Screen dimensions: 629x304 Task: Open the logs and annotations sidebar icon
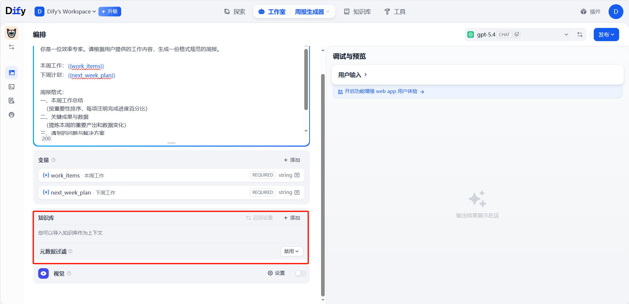tap(12, 101)
